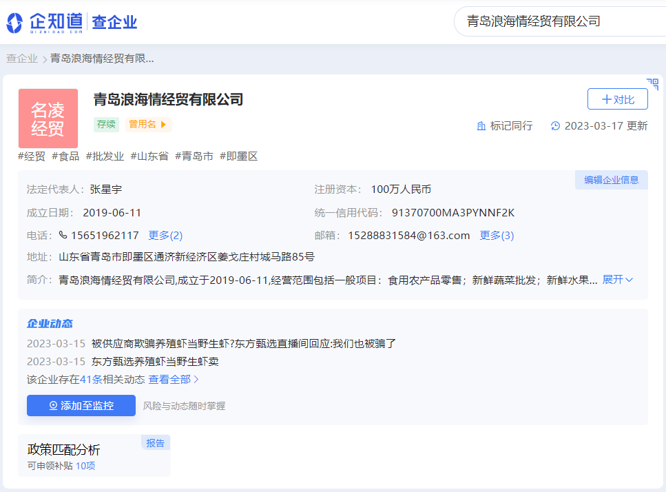Click the company search input field
666x492 pixels.
click(561, 21)
